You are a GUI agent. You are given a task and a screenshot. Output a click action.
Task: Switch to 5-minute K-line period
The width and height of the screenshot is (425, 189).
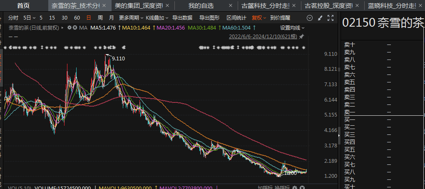pyautogui.click(x=41, y=18)
